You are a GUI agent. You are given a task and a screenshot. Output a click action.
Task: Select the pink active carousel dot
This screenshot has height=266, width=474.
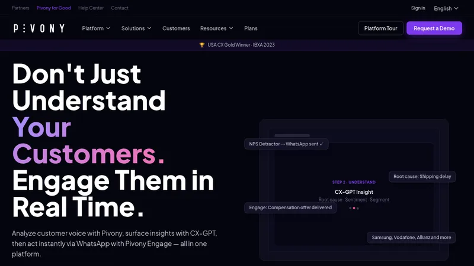pyautogui.click(x=354, y=208)
